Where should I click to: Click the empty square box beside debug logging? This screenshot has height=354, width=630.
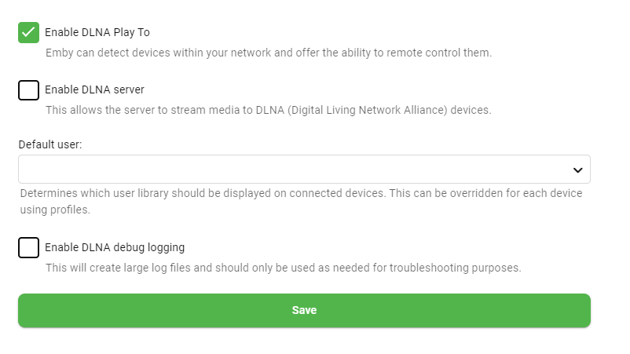coord(28,247)
